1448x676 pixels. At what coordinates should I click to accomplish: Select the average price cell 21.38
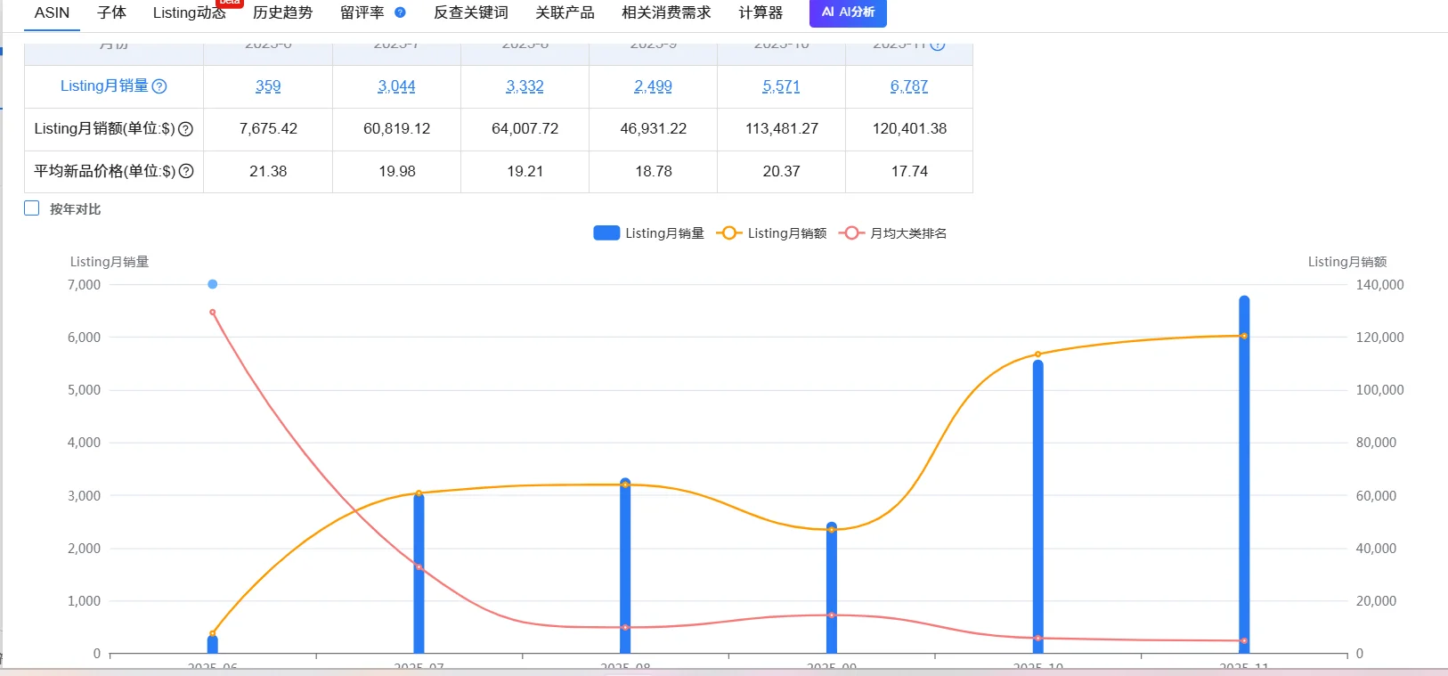pyautogui.click(x=268, y=171)
